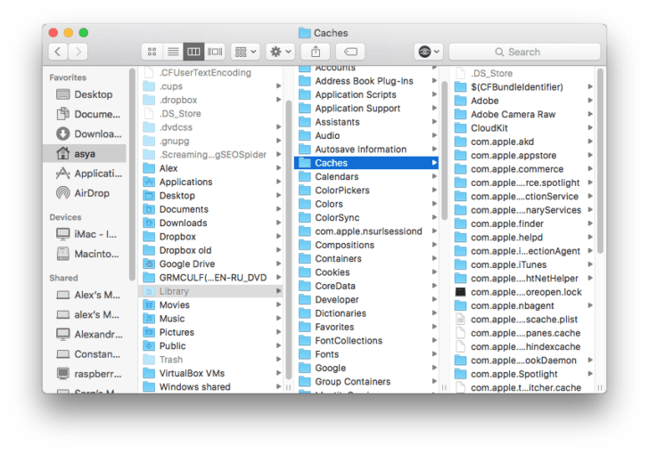Expand arrow next to Adobe Camera Raw
Screen dimensions: 649x454
pyautogui.click(x=590, y=114)
